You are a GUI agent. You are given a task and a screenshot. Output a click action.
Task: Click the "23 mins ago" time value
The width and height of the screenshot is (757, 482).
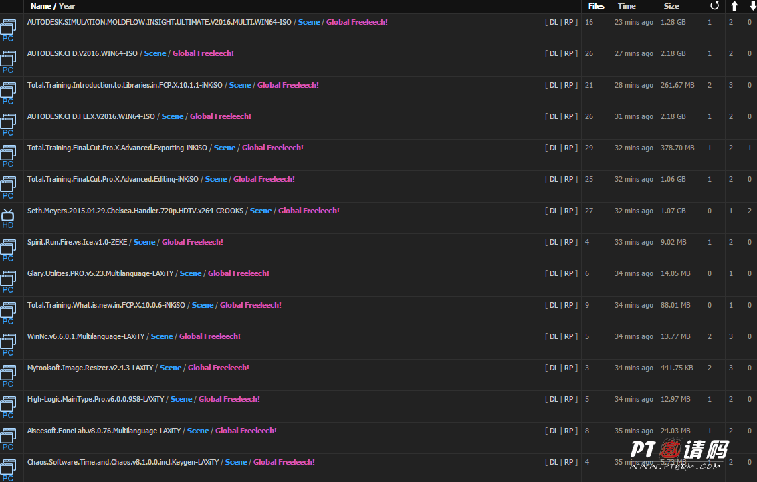pos(634,22)
